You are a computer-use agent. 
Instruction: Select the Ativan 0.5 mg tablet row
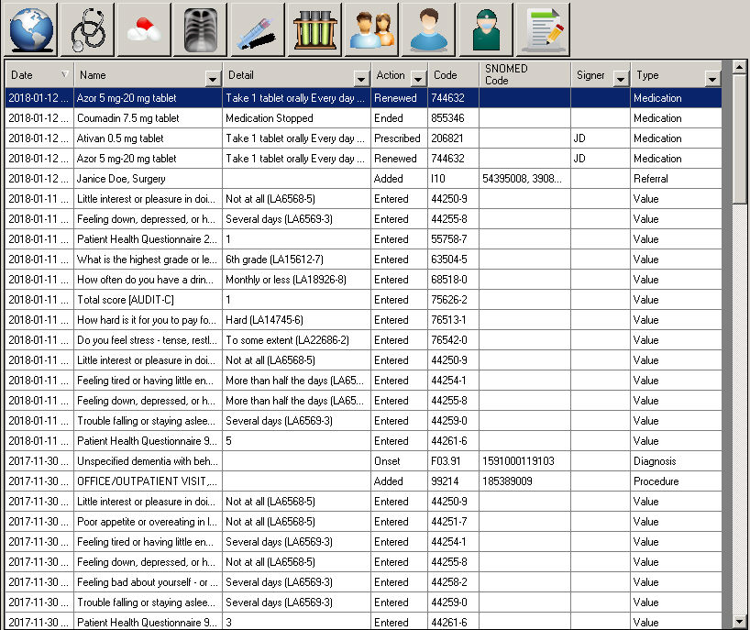[363, 138]
